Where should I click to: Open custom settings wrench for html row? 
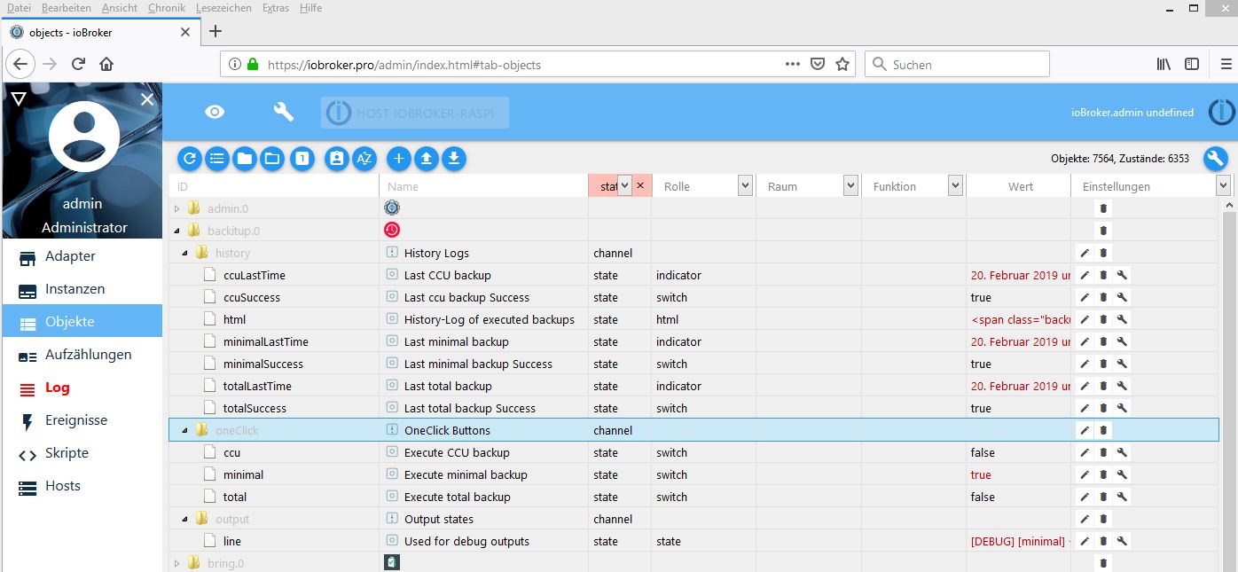[x=1122, y=319]
